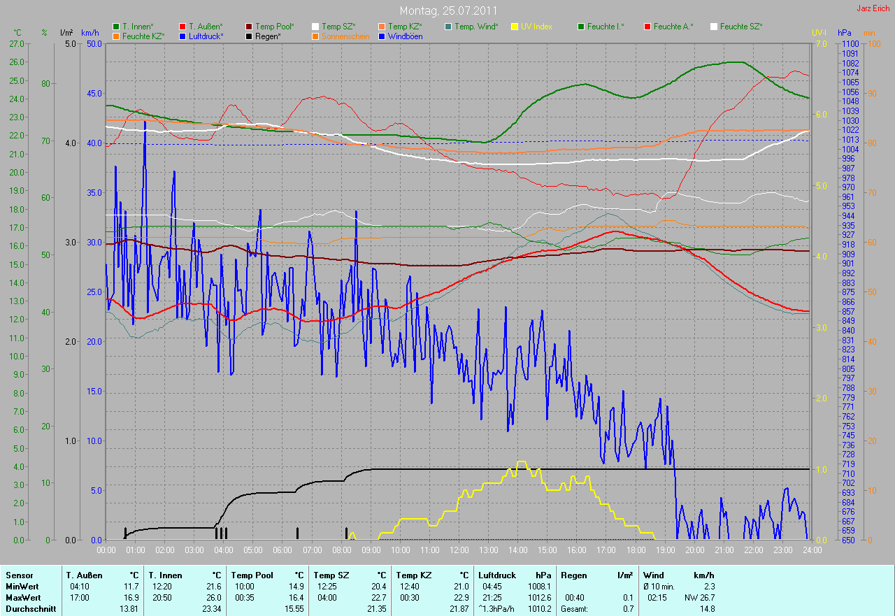Click the teal Temp. Wind legend swatch

pyautogui.click(x=448, y=27)
